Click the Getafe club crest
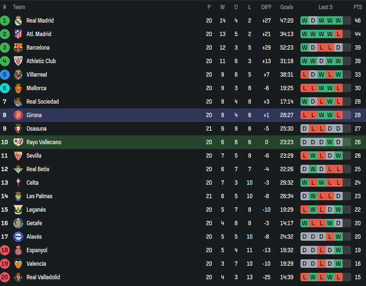Viewport: 366px width, 286px height. 18,223
